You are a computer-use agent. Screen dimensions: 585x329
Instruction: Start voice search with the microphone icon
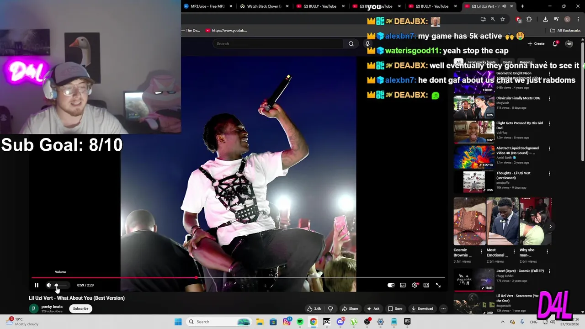[x=367, y=43]
